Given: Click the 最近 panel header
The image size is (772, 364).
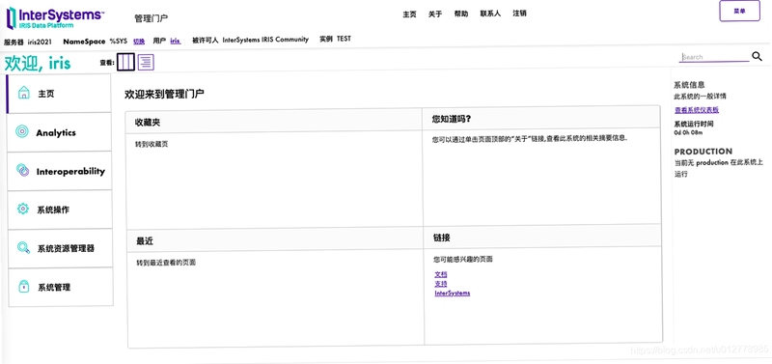Looking at the screenshot, I should coord(275,240).
